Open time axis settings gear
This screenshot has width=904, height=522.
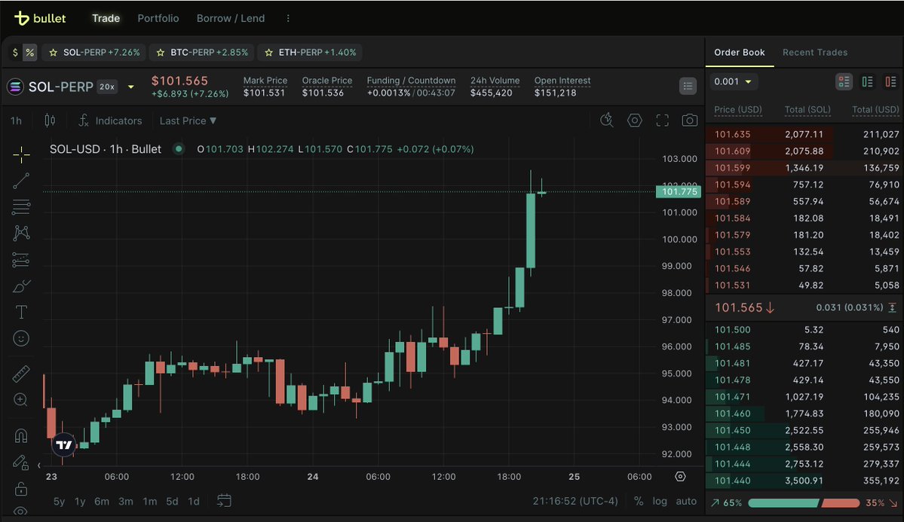680,477
